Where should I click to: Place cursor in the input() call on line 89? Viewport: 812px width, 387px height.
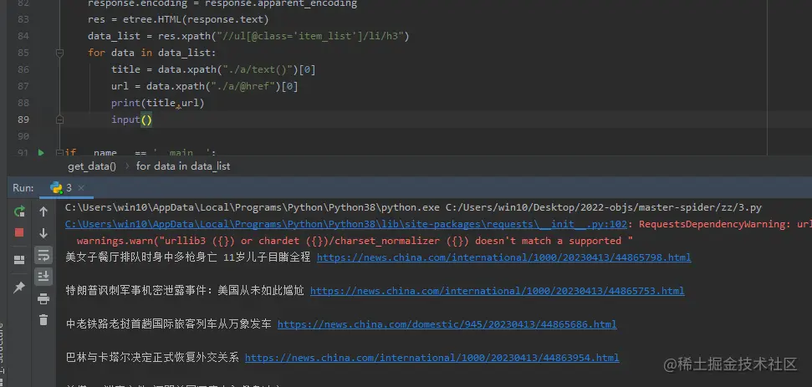pos(131,120)
